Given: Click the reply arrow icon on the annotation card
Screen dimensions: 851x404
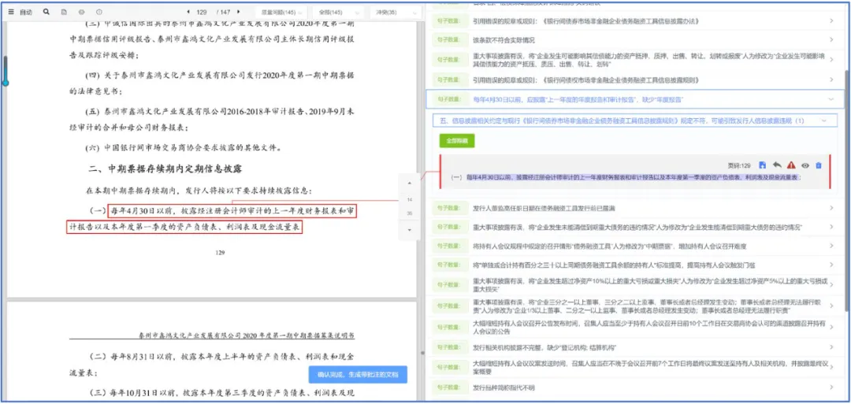Looking at the screenshot, I should point(777,165).
